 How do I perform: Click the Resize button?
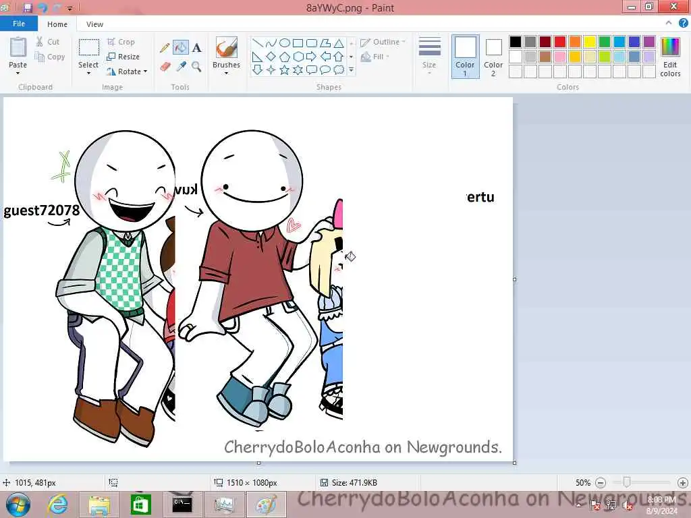123,57
